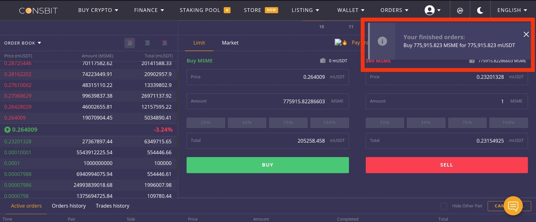Click the buy Total input field
This screenshot has height=222, width=536.
coord(268,141)
